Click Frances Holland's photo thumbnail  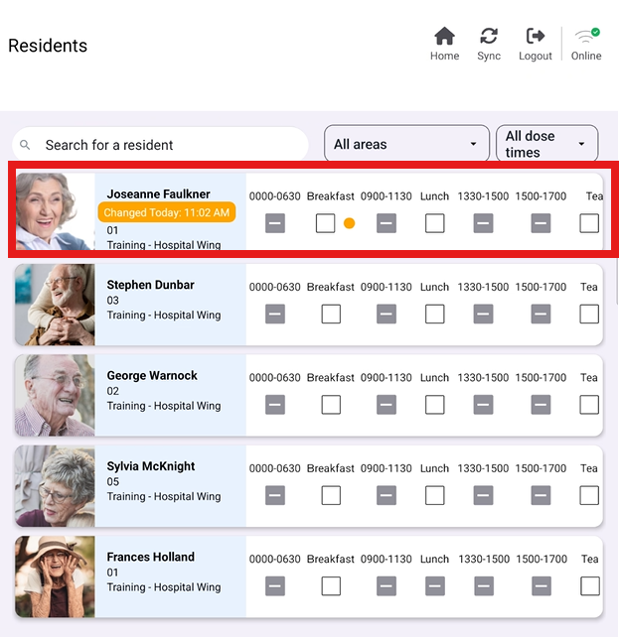[x=56, y=576]
